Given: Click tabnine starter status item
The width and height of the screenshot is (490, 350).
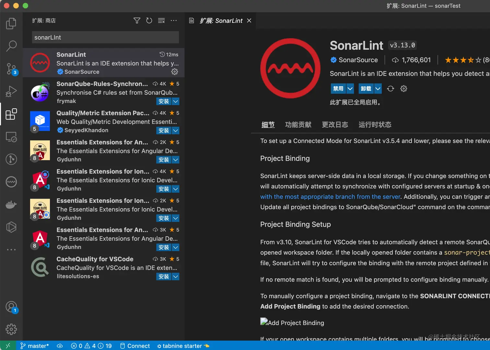Looking at the screenshot, I should coord(183,346).
